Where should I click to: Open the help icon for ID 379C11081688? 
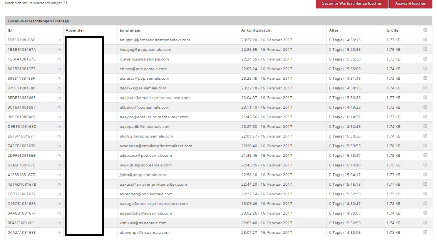[x=59, y=88]
